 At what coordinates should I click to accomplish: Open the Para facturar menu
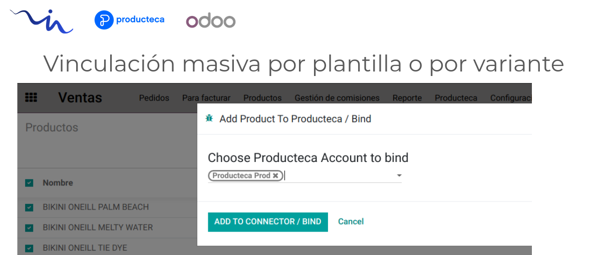coord(206,98)
